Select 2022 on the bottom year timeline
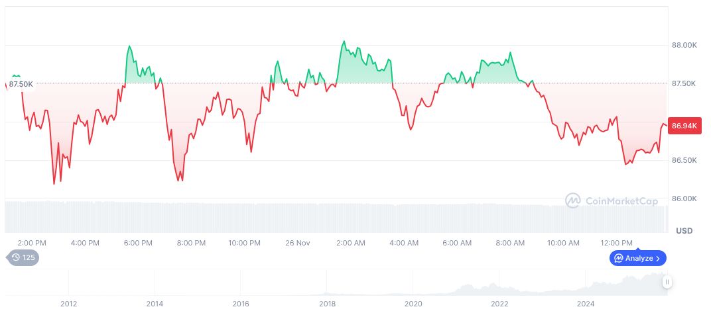The width and height of the screenshot is (711, 311). click(499, 304)
